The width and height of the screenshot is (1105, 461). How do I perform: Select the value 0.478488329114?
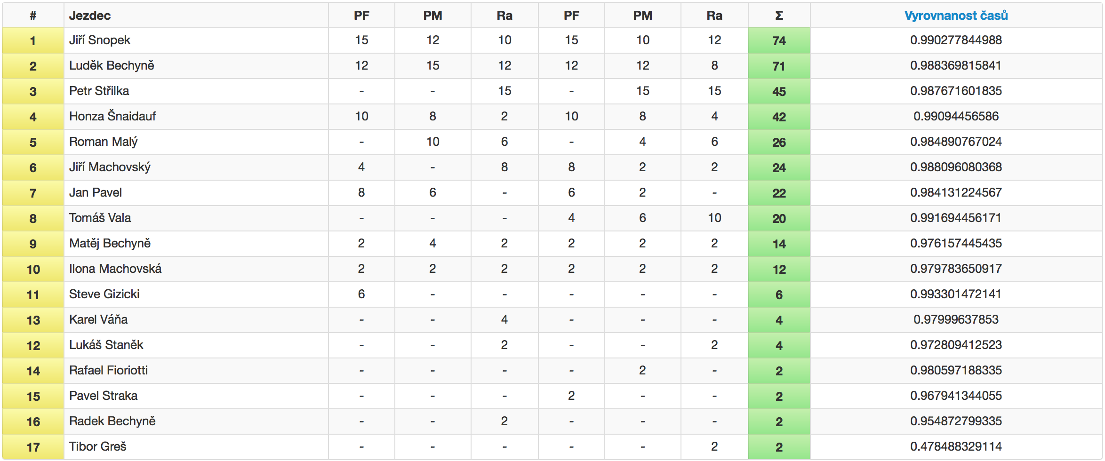point(956,446)
